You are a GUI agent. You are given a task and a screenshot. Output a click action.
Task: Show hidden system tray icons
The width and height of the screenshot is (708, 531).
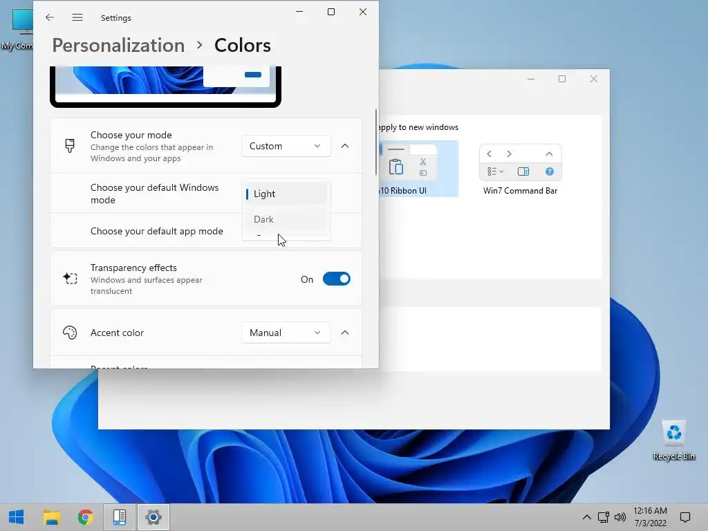pyautogui.click(x=586, y=517)
